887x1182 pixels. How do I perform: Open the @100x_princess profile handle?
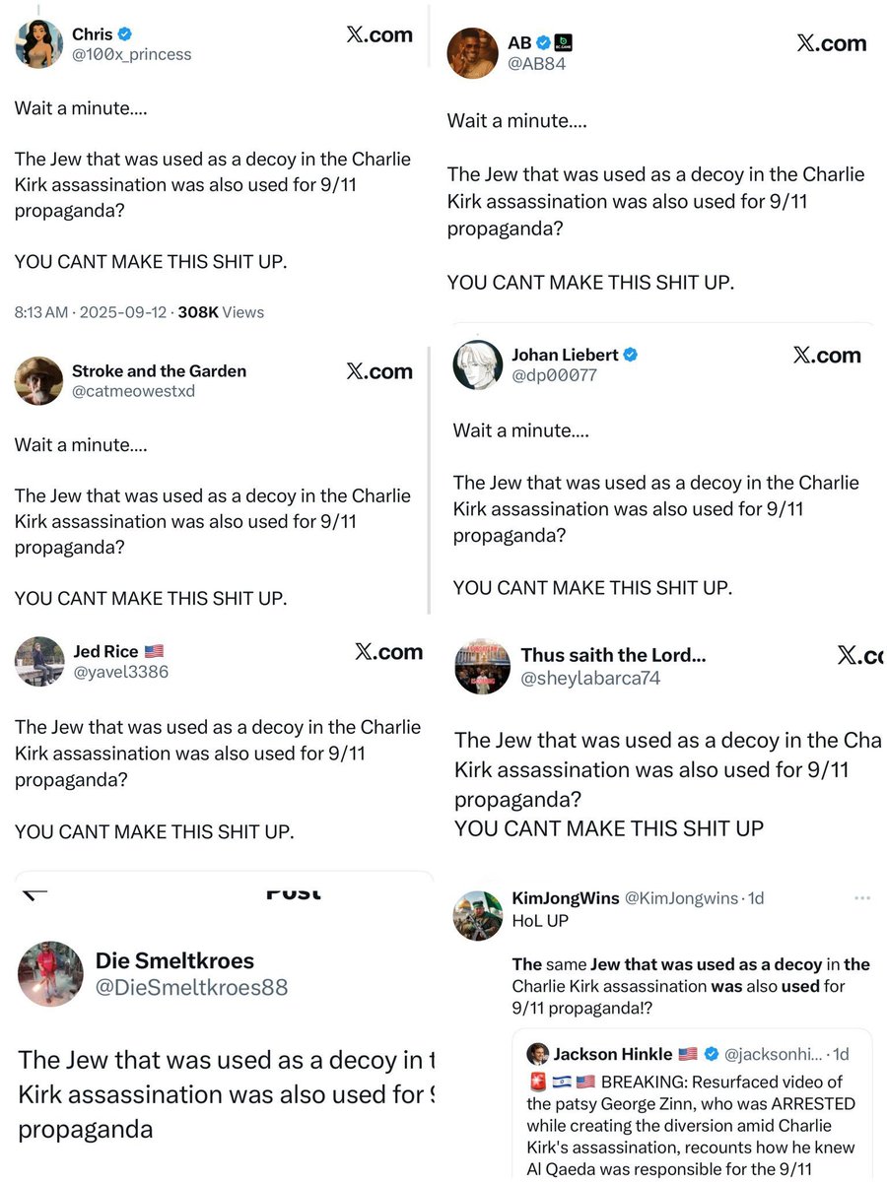point(132,55)
